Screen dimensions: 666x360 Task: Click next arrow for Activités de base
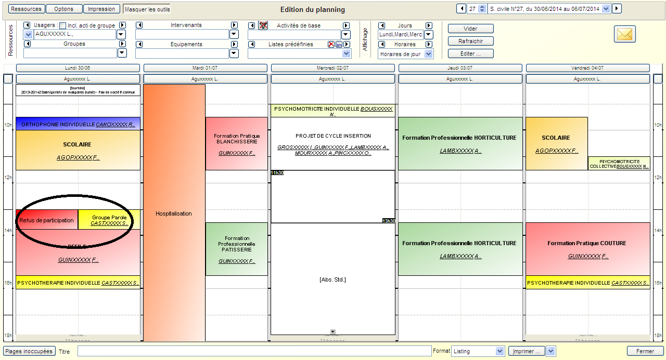(346, 25)
